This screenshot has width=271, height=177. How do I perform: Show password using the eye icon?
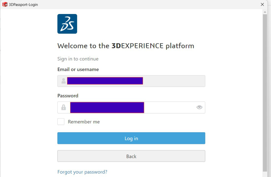coord(199,107)
